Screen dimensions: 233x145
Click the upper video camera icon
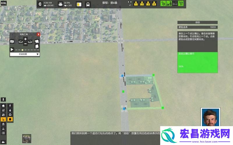37,41
